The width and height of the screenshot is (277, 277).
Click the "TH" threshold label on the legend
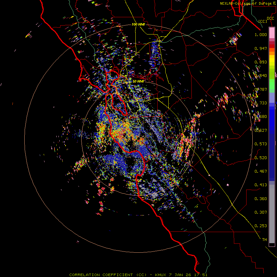[264, 240]
